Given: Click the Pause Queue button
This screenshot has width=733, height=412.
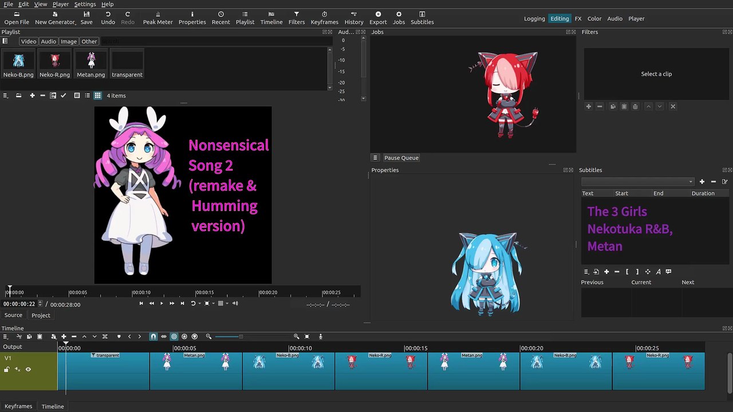Looking at the screenshot, I should pos(401,158).
